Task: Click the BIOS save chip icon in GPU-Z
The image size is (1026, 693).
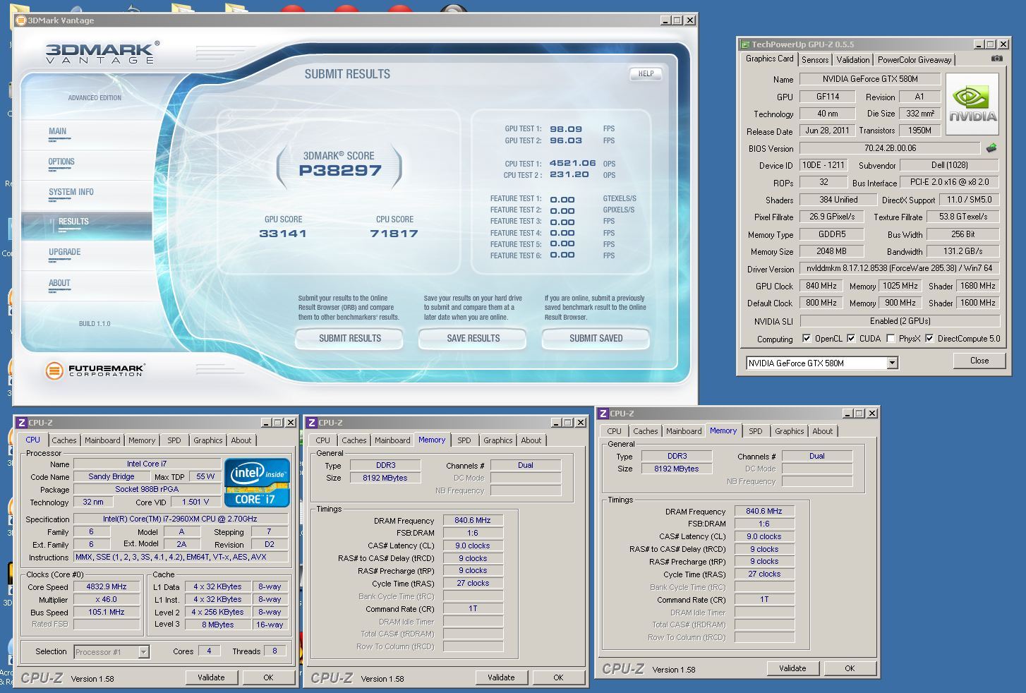Action: 991,148
